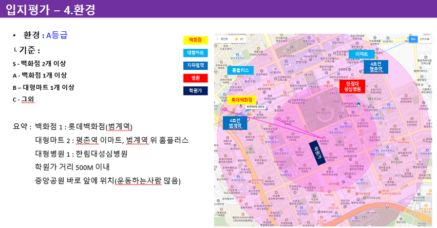Click the line A - 백화점 1개 이상
The width and height of the screenshot is (437, 228).
40,75
